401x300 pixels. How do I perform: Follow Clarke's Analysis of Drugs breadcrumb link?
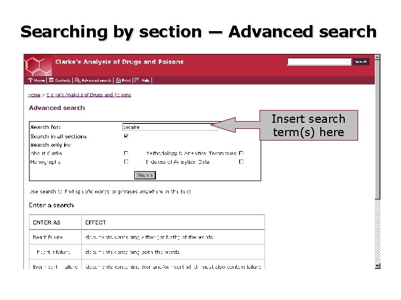click(x=89, y=95)
